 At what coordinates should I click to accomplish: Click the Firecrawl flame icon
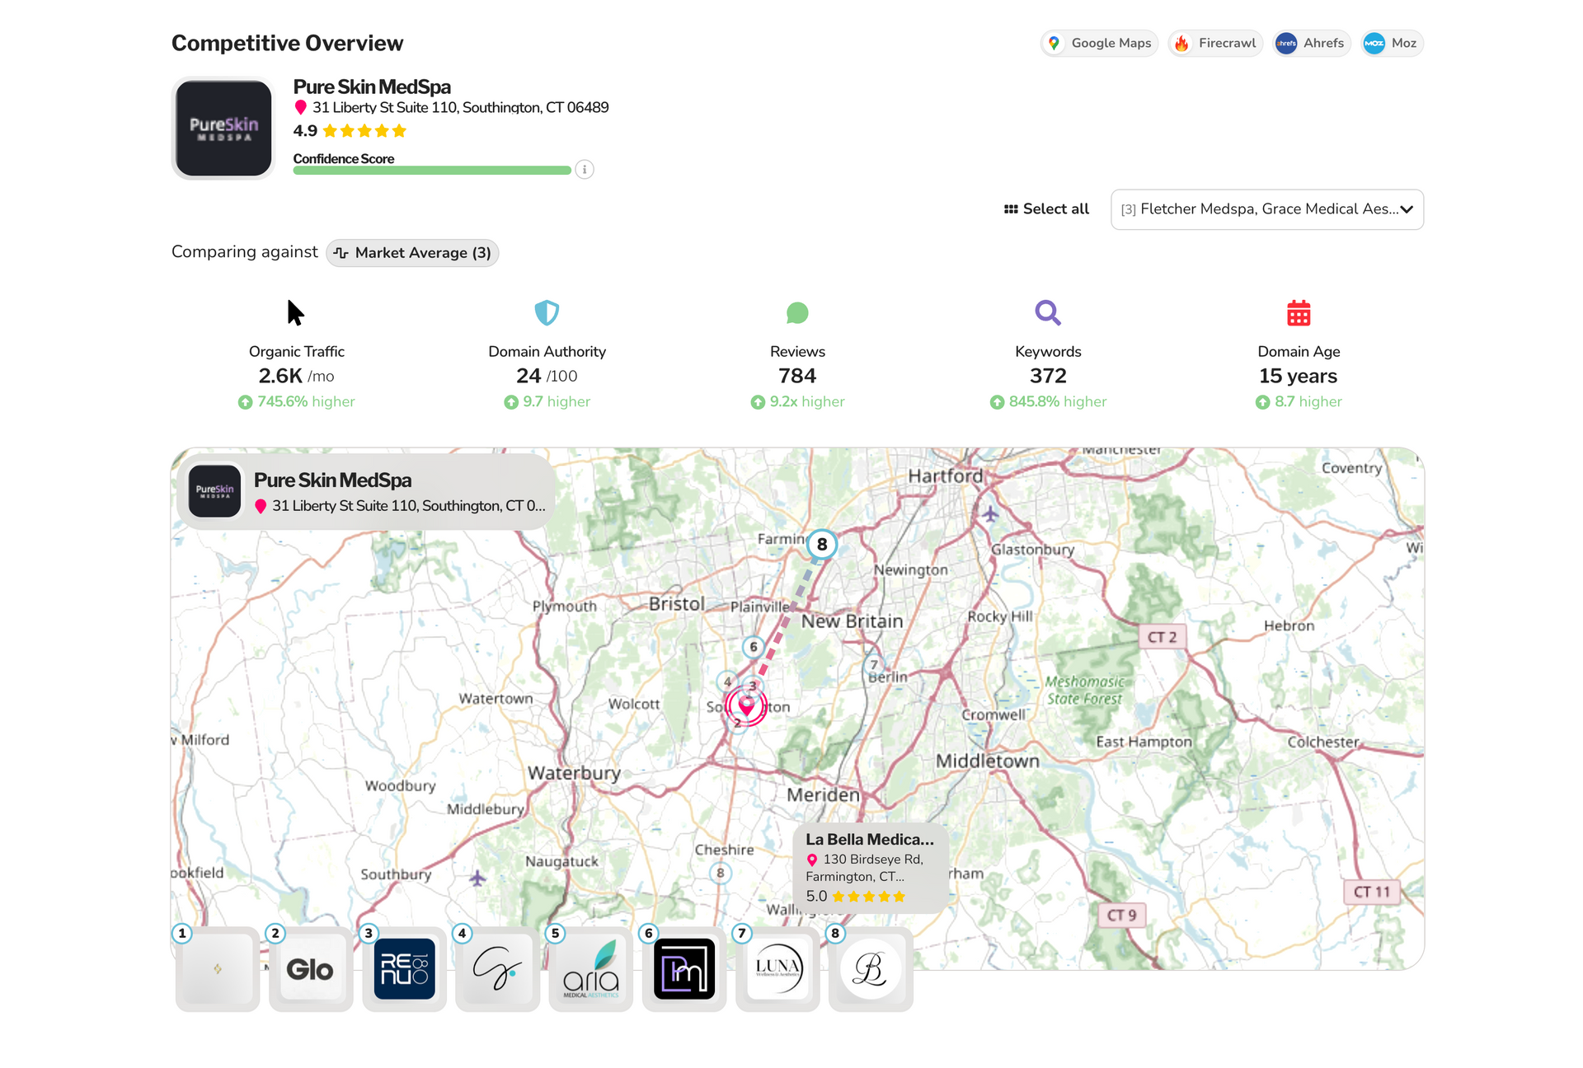1182,43
